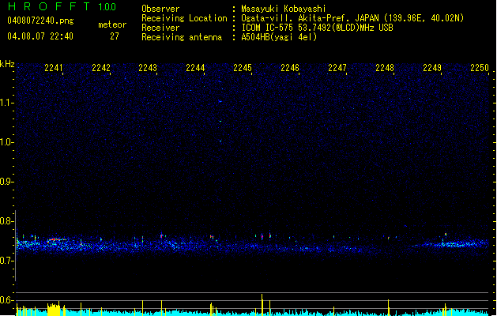Viewport: 497px width, 316px height.
Task: Click the meteor count label
Action: [x=112, y=24]
